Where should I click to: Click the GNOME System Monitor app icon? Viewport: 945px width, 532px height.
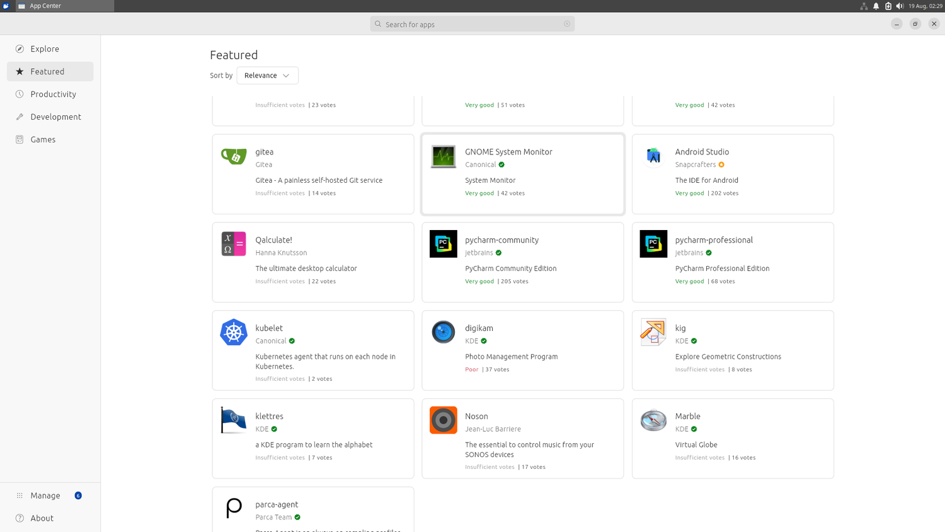click(x=444, y=156)
